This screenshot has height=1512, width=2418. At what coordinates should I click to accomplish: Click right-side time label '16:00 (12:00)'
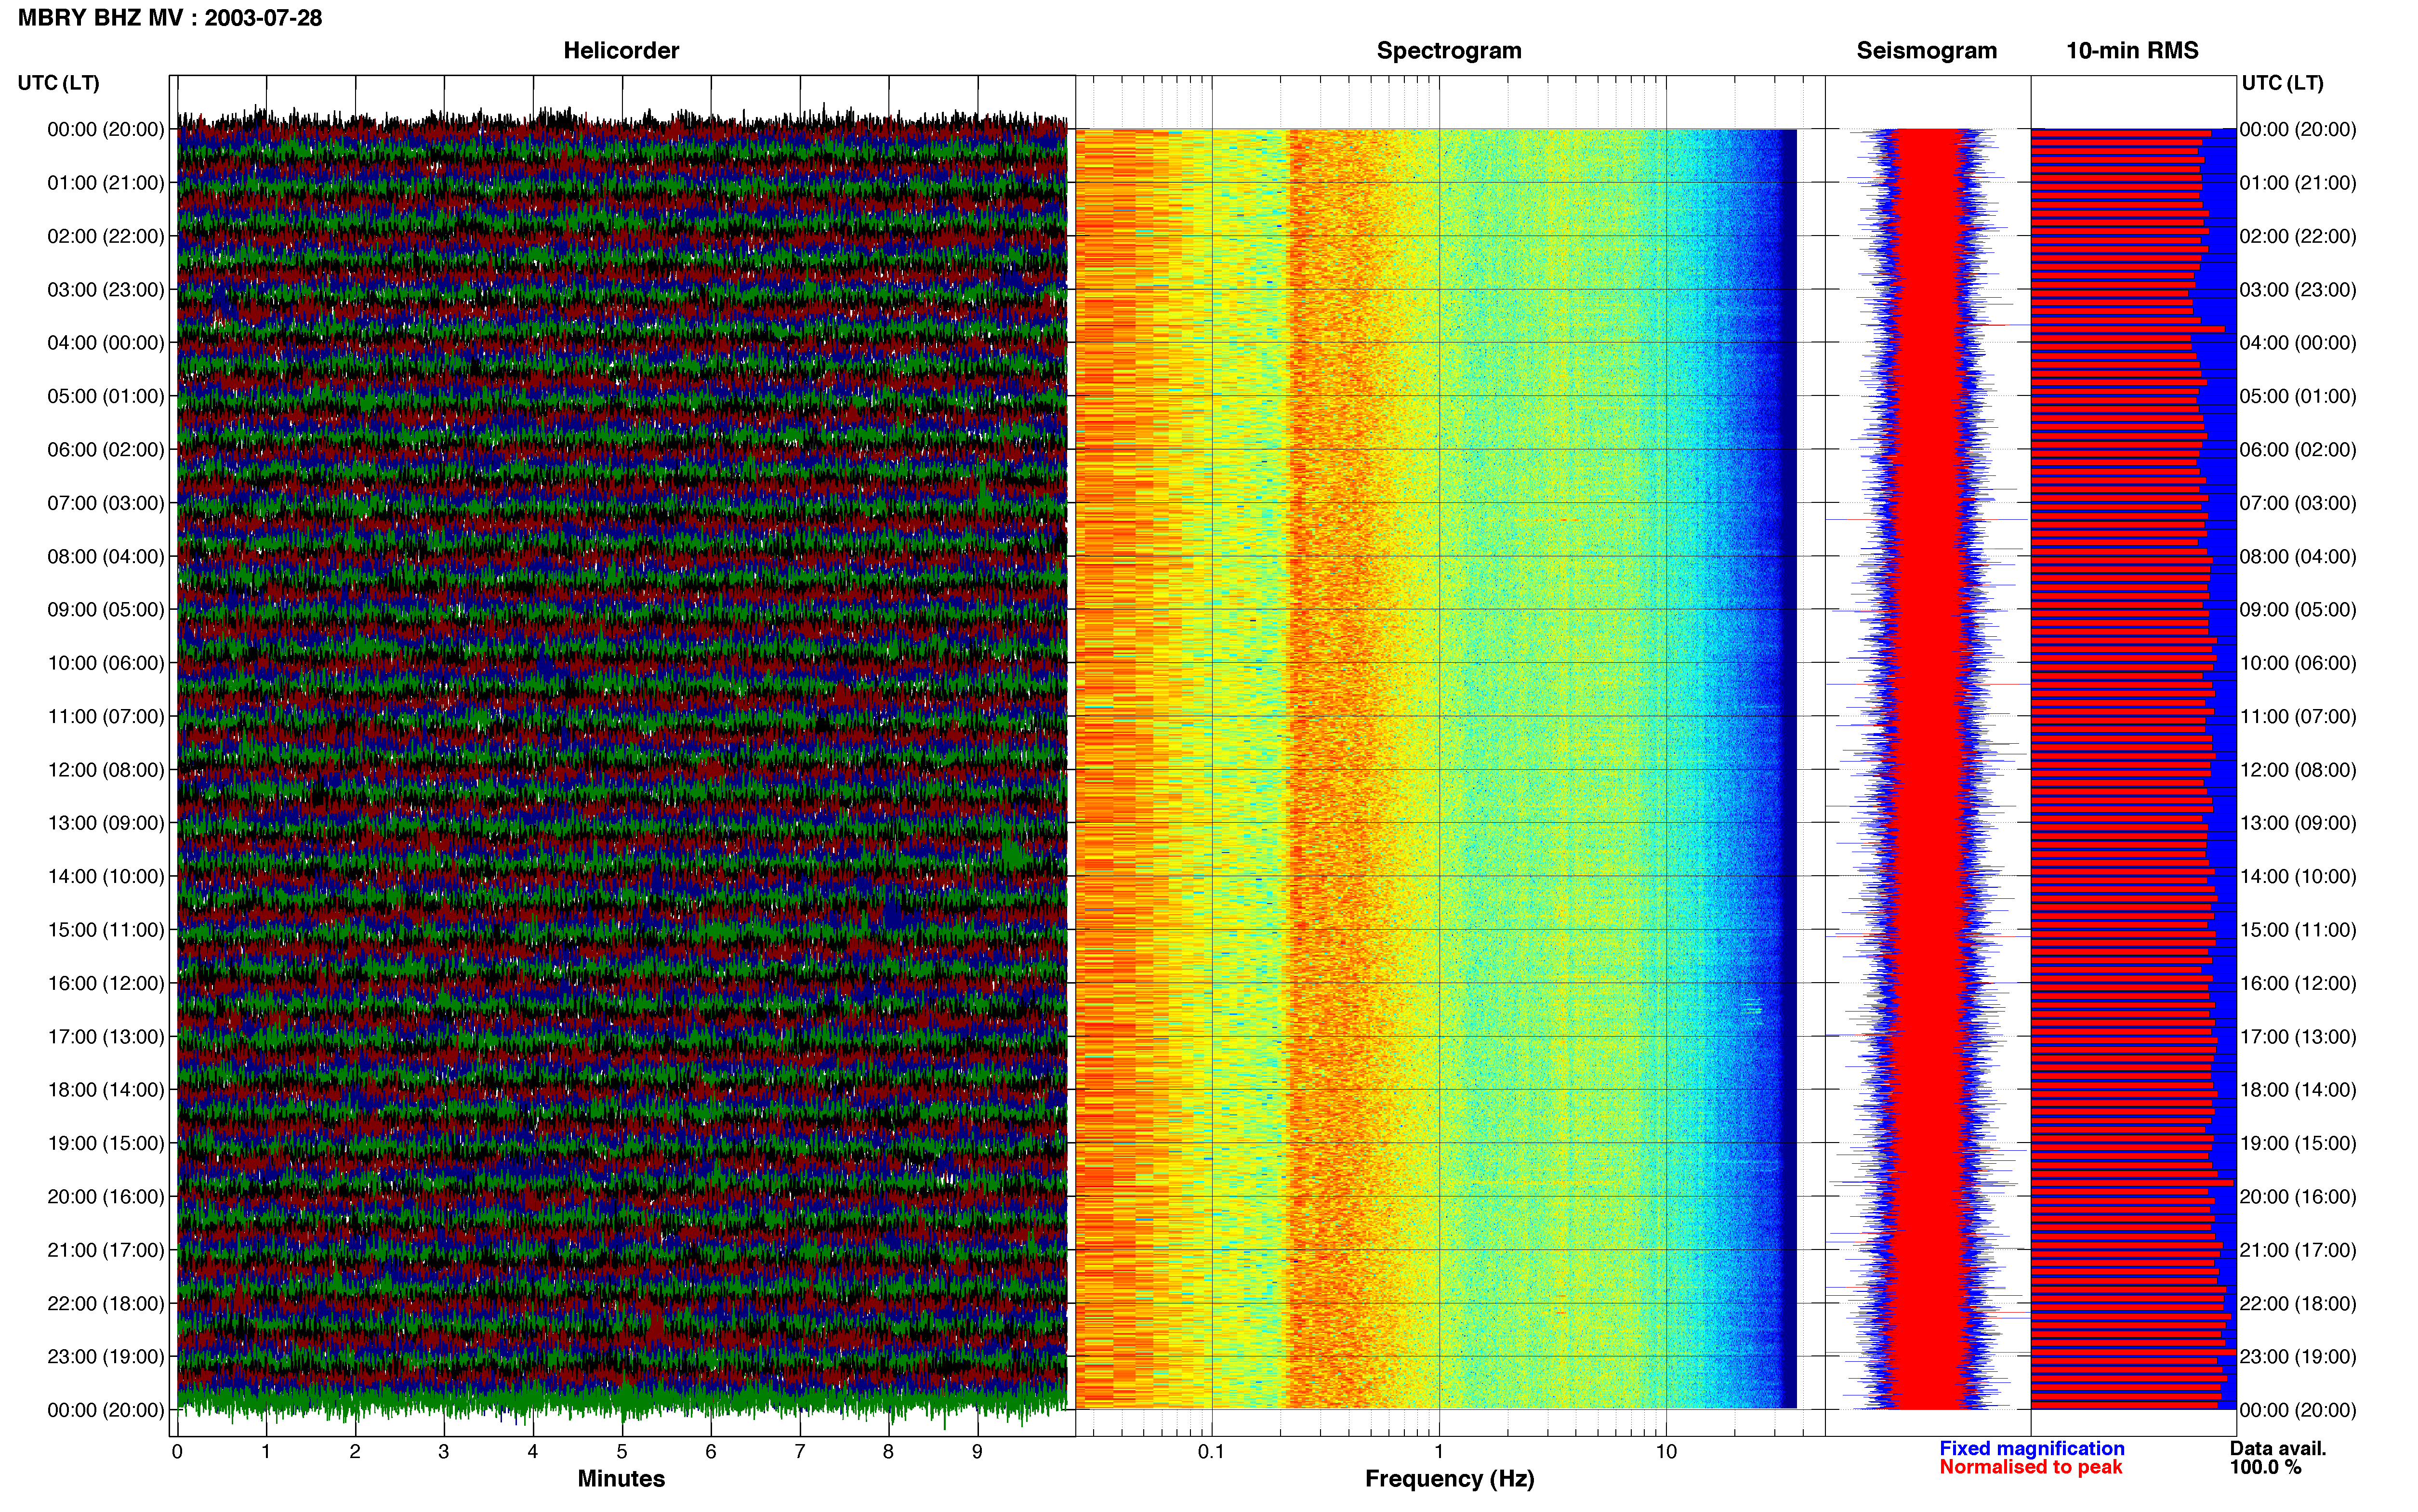[x=2298, y=983]
